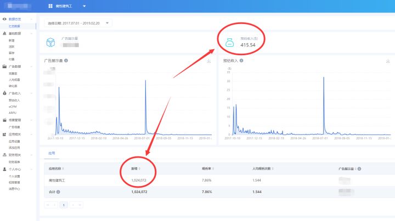Open 观看率 in the sidebar
Viewport: 395px width, 221px height.
point(13,74)
